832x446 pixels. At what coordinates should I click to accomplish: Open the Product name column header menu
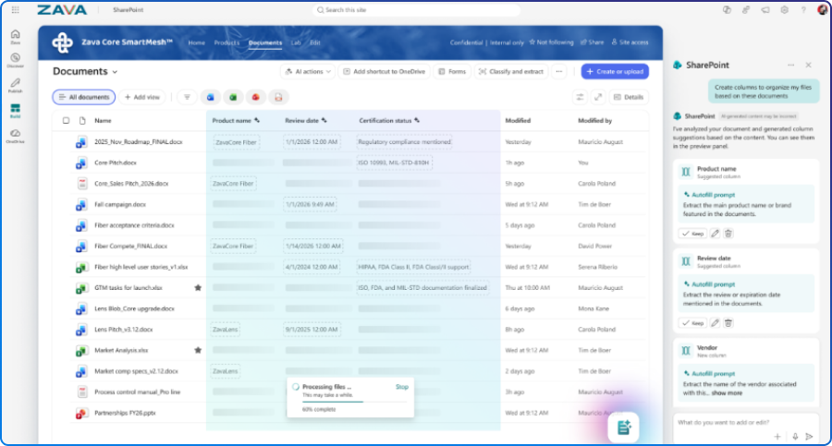click(x=236, y=120)
